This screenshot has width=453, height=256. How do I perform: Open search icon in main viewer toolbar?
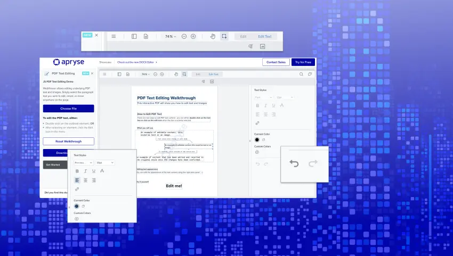[x=301, y=74]
